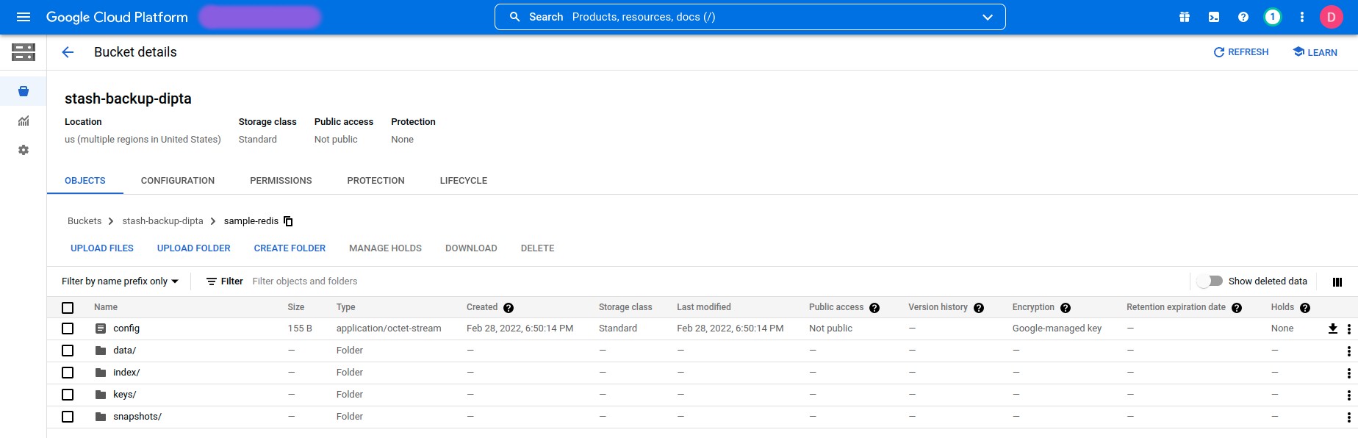Open the keys/ folder link
The height and width of the screenshot is (438, 1358).
pos(124,395)
